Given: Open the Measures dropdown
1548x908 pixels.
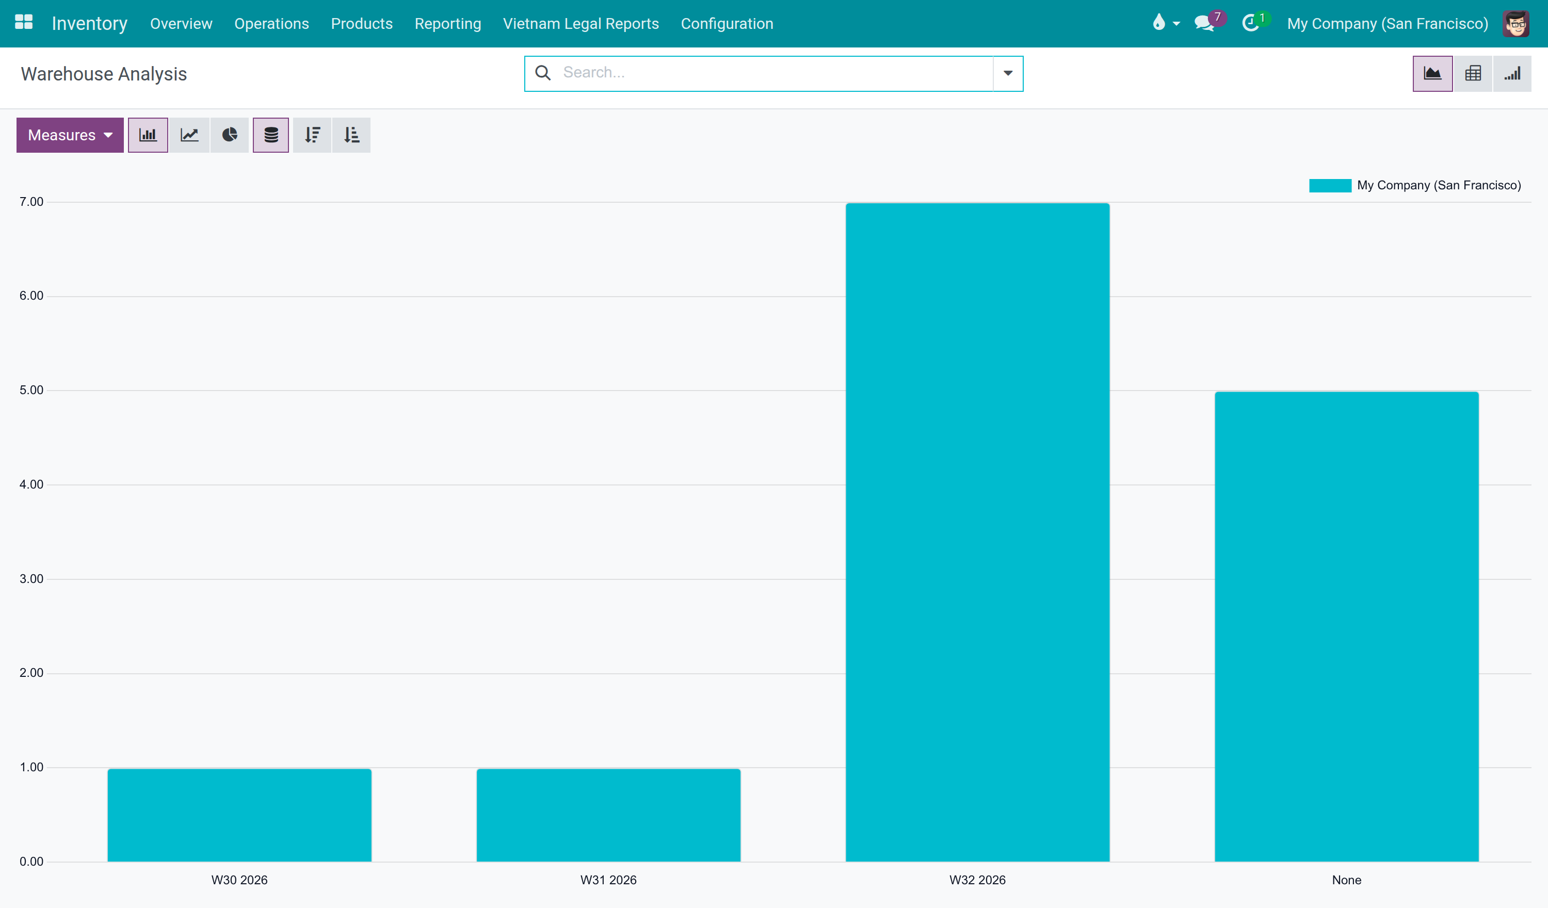Looking at the screenshot, I should [x=70, y=135].
